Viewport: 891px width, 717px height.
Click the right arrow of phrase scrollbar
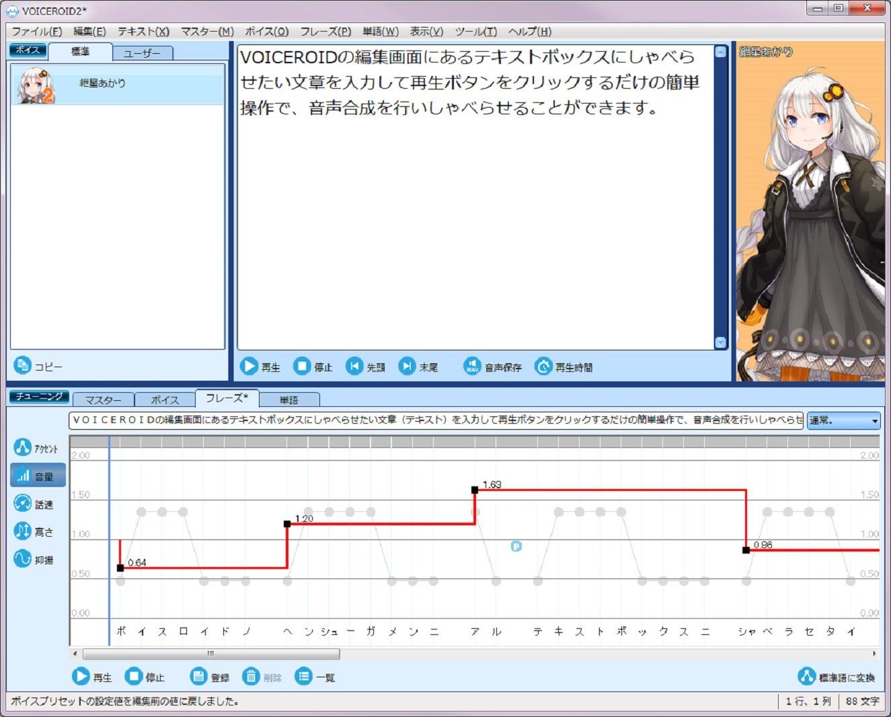[x=874, y=654]
